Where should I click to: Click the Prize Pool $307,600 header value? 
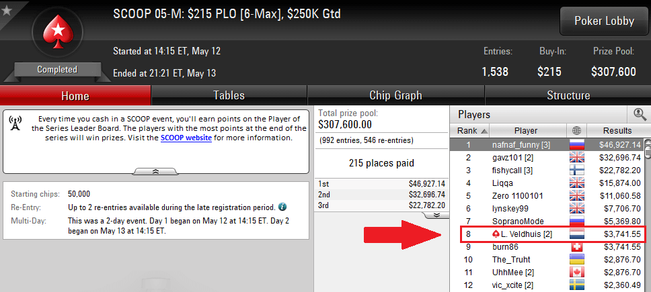[613, 72]
